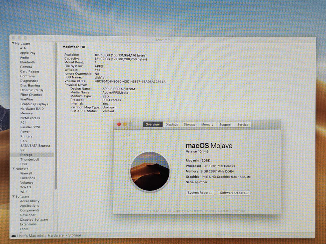The width and height of the screenshot is (326, 244).
Task: Open the Support tab
Action: pos(225,124)
